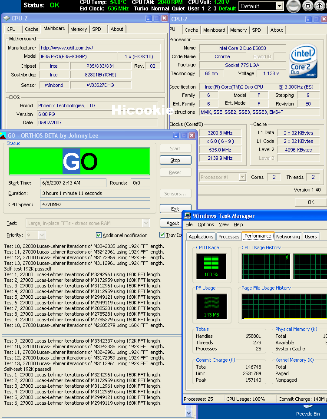Click the left CPU-Z title bar icon
327x419 pixels.
pos(7,18)
